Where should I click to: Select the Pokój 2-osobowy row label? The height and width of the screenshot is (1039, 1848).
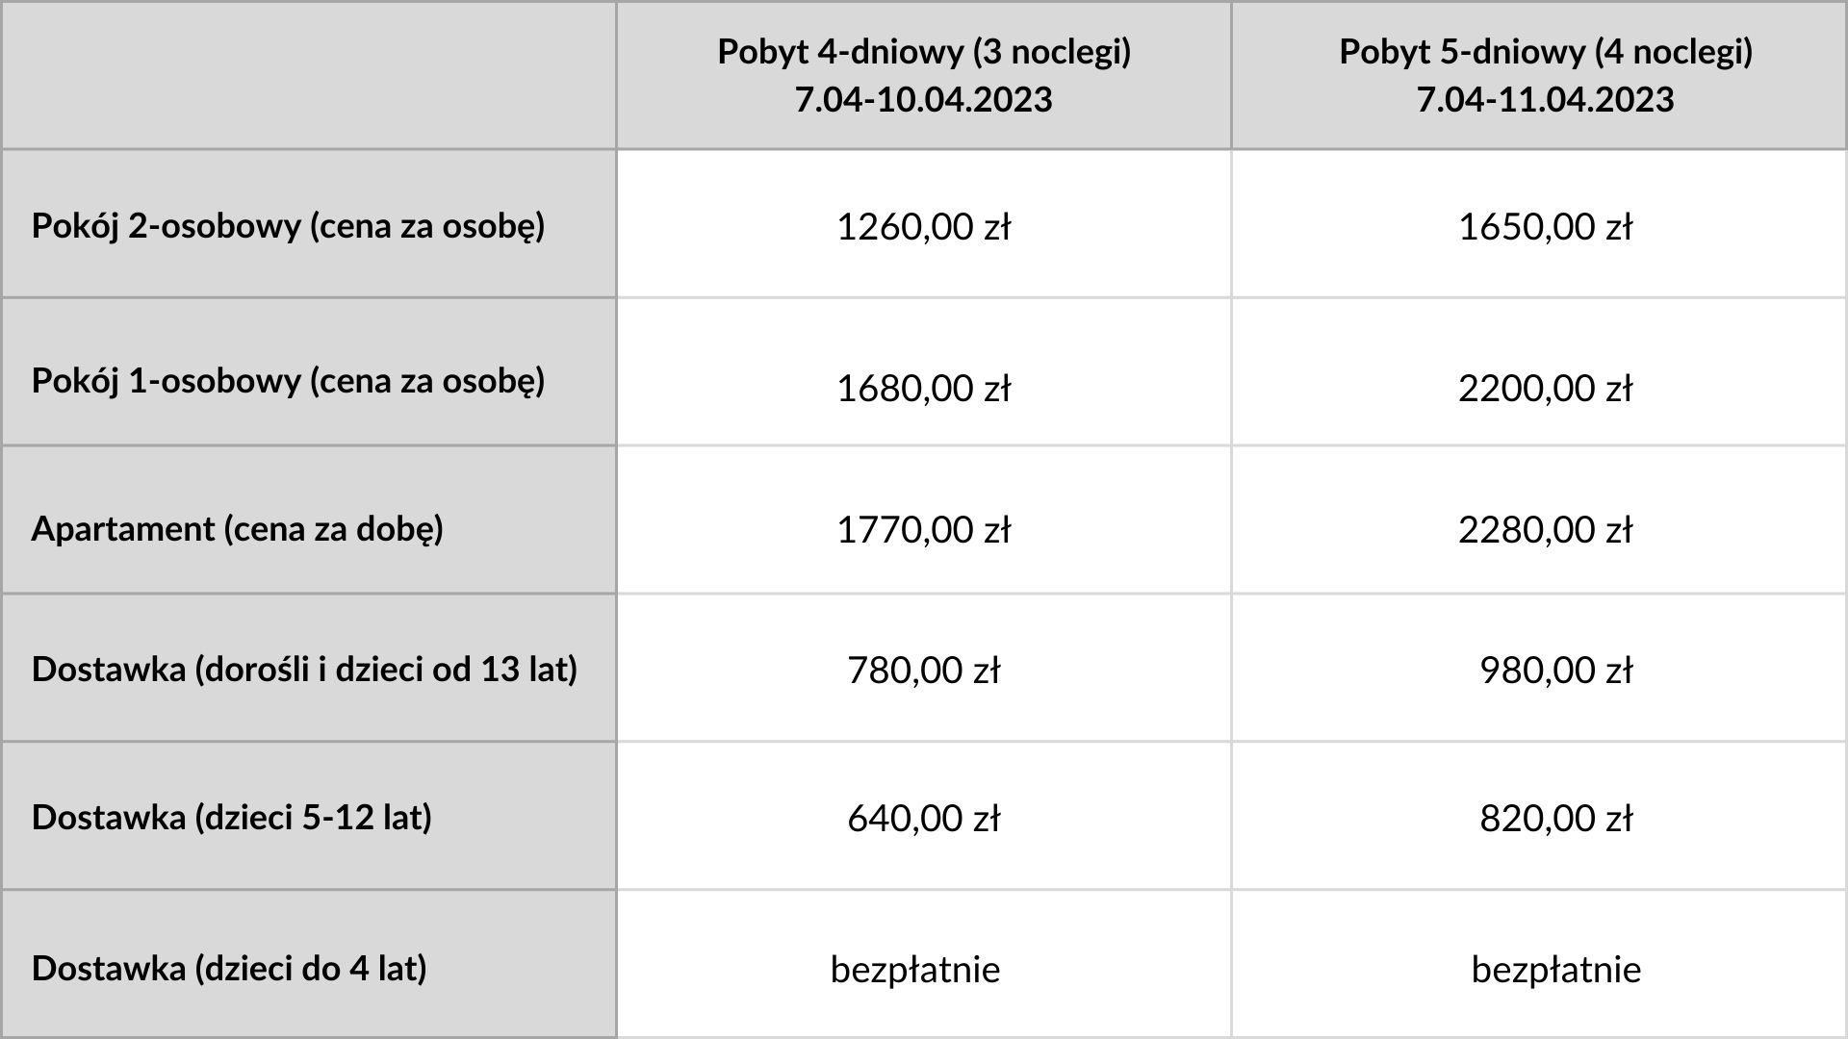288,226
